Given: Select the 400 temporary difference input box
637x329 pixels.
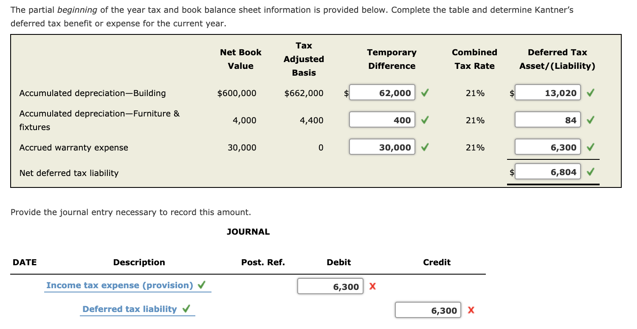Looking at the screenshot, I should [382, 120].
